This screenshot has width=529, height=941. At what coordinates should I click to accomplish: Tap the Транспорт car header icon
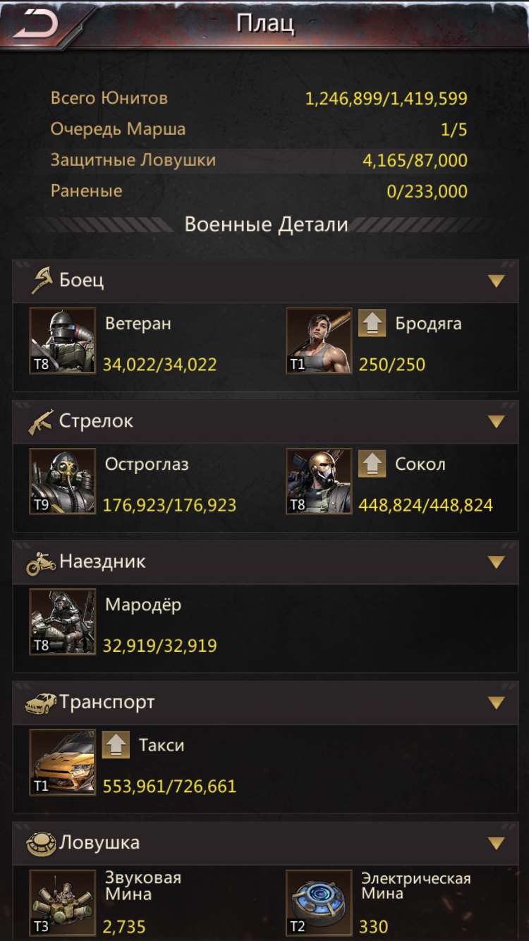[41, 703]
